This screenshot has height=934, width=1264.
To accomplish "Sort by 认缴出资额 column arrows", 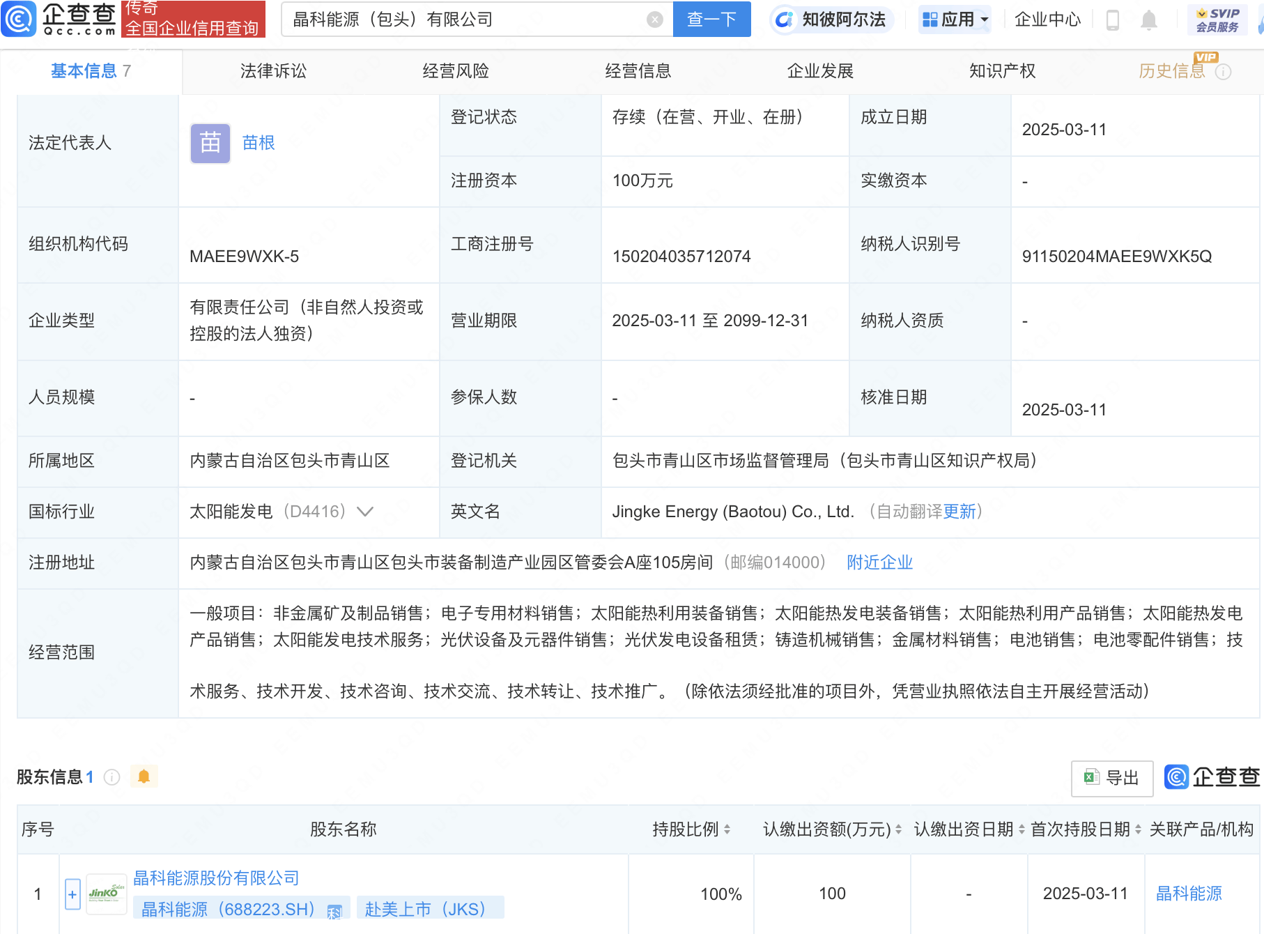I will pos(898,829).
